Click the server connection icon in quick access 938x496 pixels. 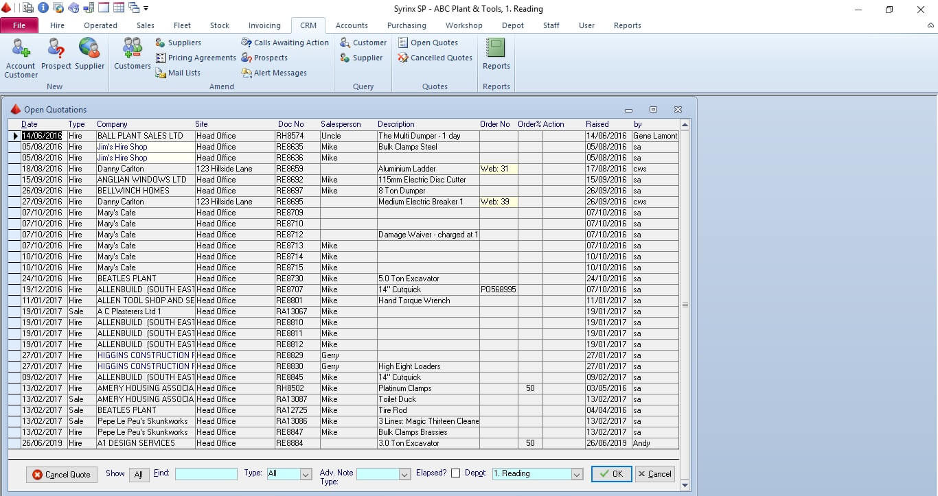[x=89, y=8]
